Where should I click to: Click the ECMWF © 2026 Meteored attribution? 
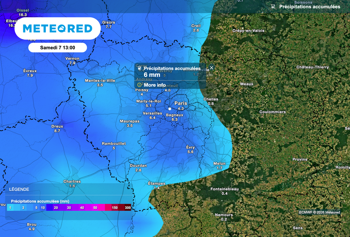click(319, 212)
